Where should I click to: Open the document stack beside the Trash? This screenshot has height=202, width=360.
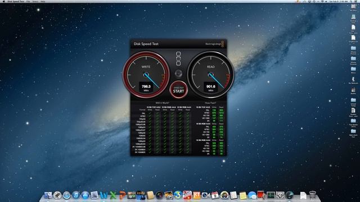click(x=303, y=196)
